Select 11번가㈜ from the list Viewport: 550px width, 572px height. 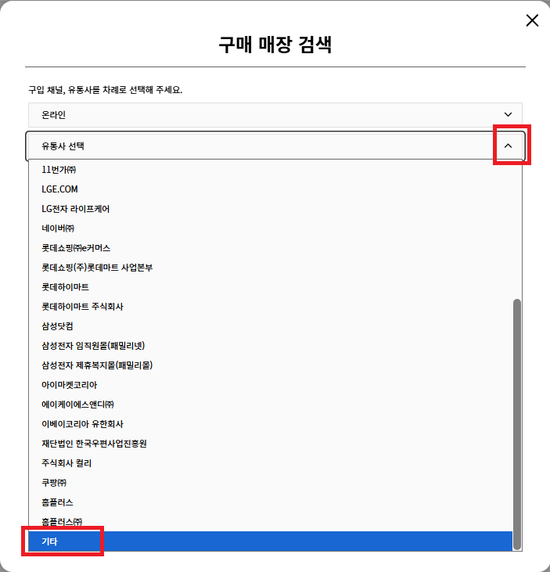click(271, 170)
